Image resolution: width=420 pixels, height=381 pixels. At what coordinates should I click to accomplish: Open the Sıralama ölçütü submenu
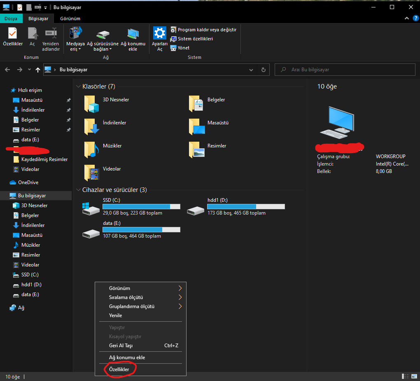(141, 297)
